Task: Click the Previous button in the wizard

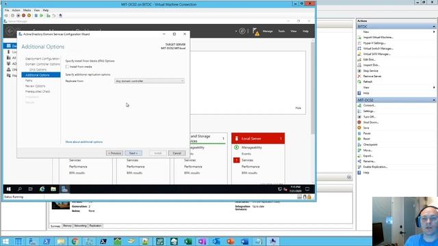Action: 114,153
